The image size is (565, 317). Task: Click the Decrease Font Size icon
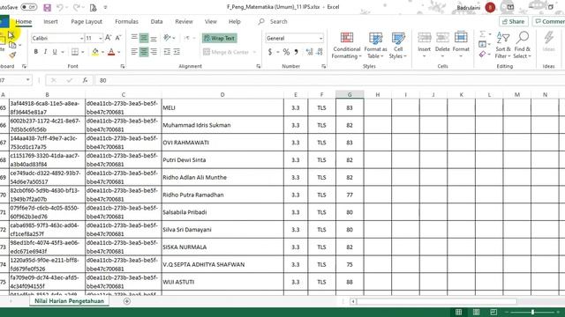[117, 38]
